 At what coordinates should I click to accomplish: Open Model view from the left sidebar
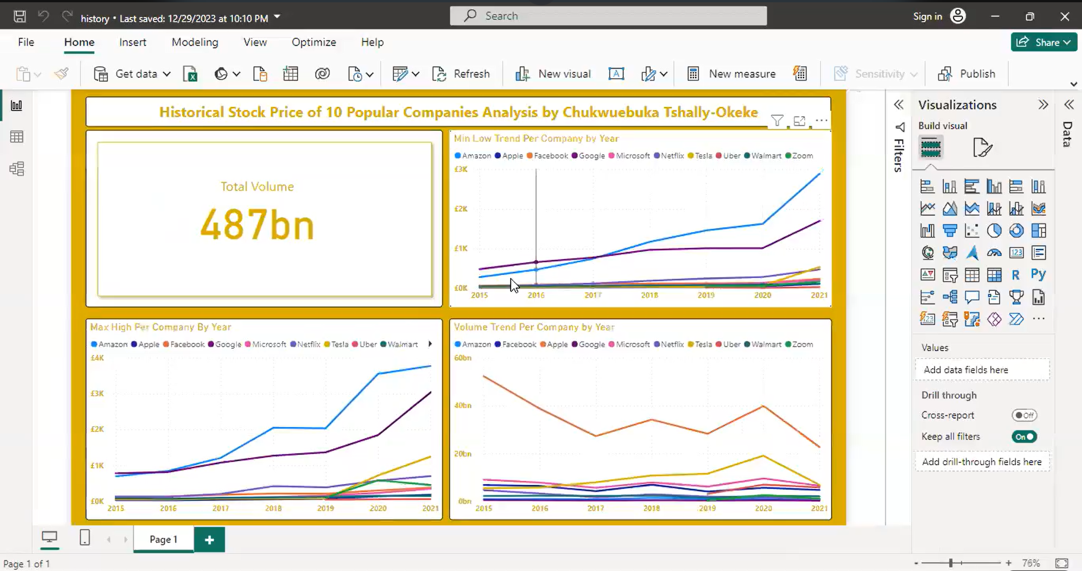point(17,168)
